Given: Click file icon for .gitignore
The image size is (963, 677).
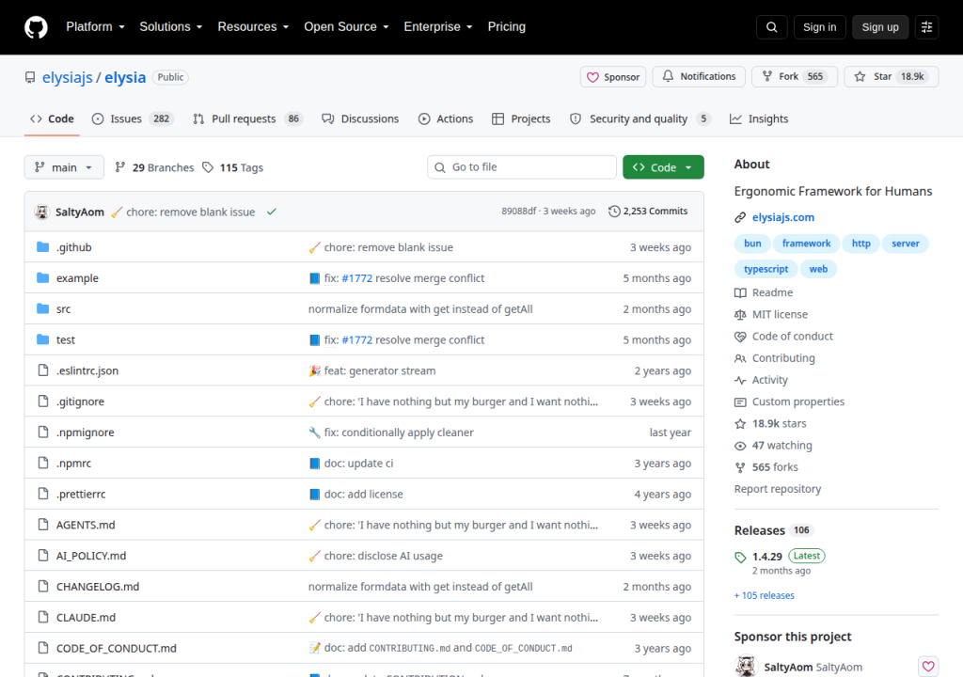Looking at the screenshot, I should (43, 401).
